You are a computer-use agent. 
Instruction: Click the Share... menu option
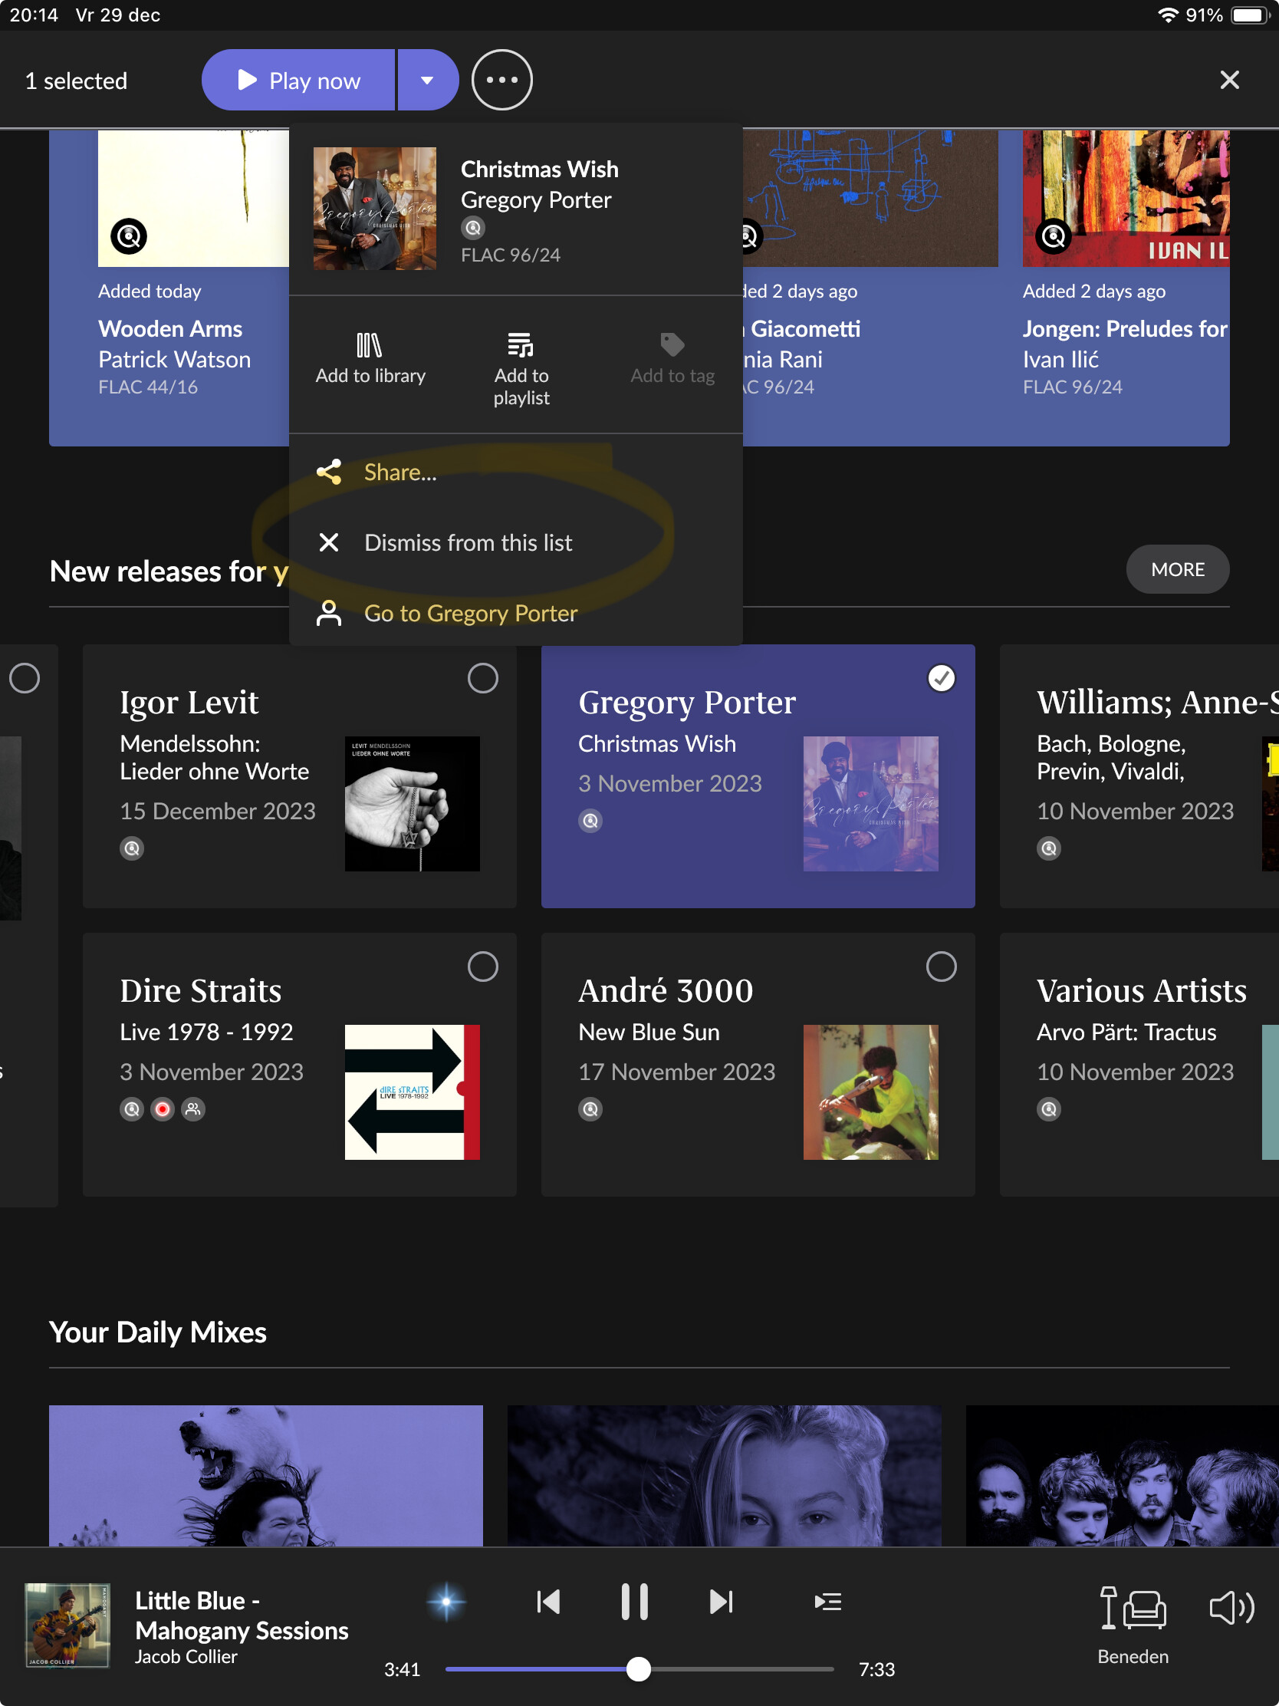[x=399, y=472]
